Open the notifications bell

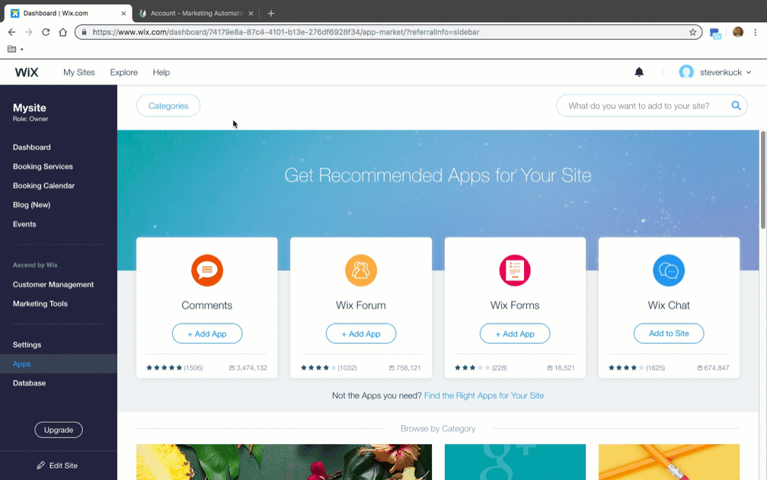[x=639, y=72]
